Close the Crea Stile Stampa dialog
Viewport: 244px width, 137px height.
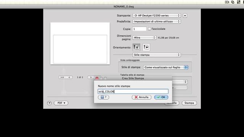[97, 78]
